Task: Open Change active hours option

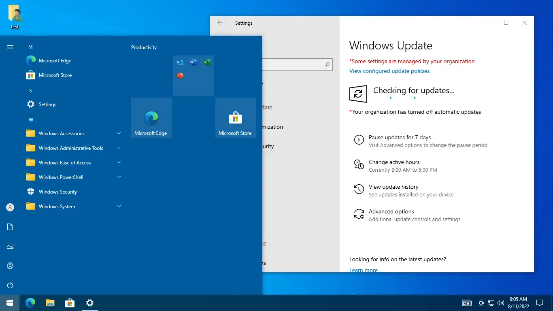Action: 395,166
